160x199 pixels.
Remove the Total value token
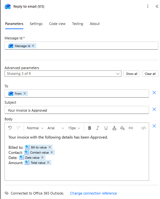[48, 163]
